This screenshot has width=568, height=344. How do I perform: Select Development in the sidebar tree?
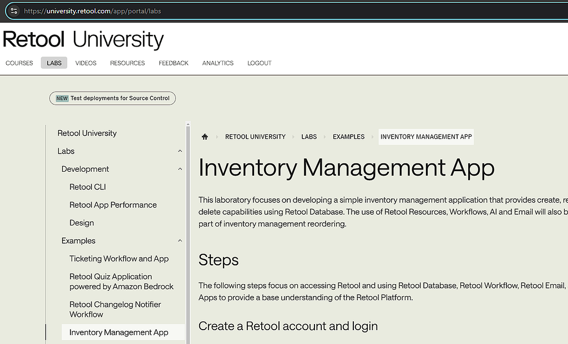85,169
